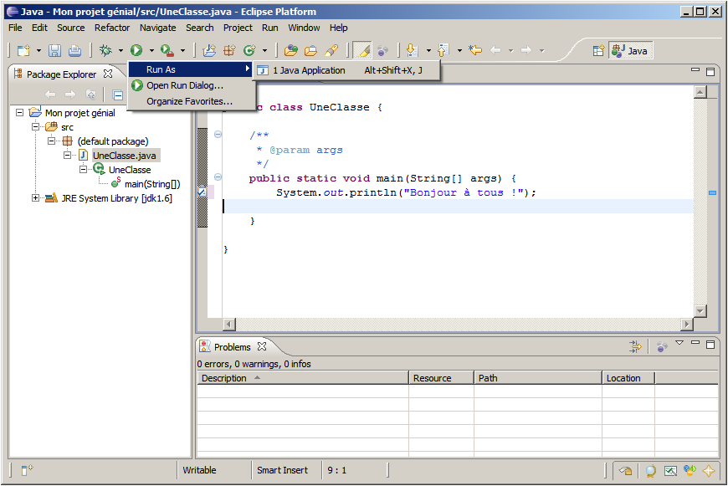Open the dropdown arrow next to Run button
Image resolution: width=728 pixels, height=486 pixels.
(x=151, y=51)
